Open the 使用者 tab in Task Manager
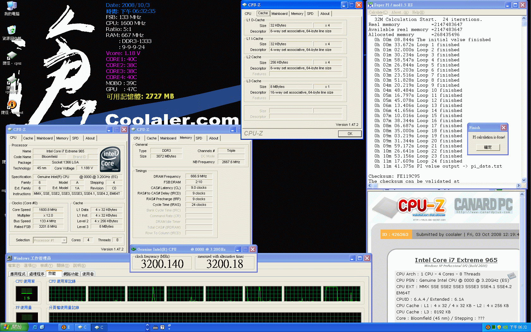 coord(88,274)
